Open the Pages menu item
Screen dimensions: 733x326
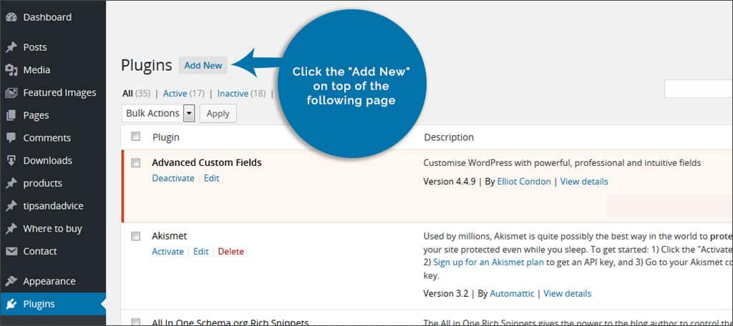pos(36,115)
